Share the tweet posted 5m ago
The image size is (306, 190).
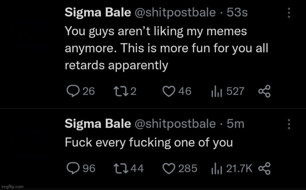pos(264,168)
